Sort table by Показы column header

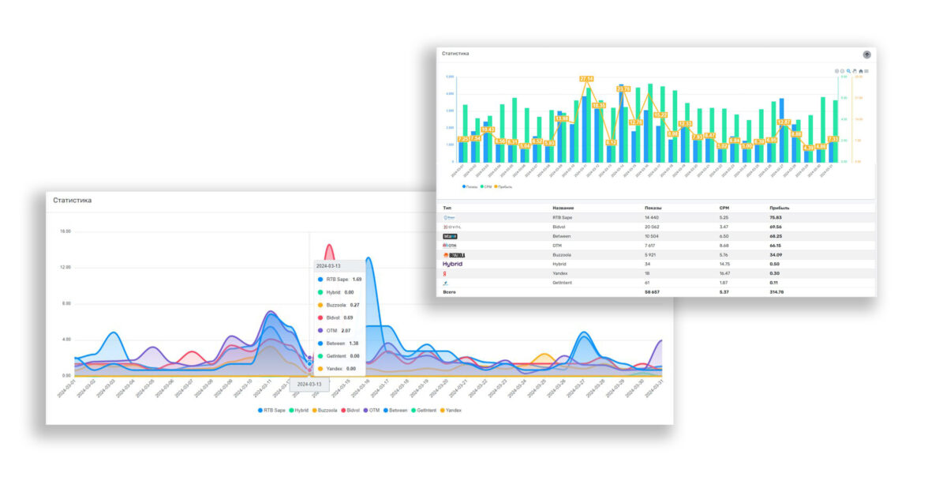click(x=653, y=208)
